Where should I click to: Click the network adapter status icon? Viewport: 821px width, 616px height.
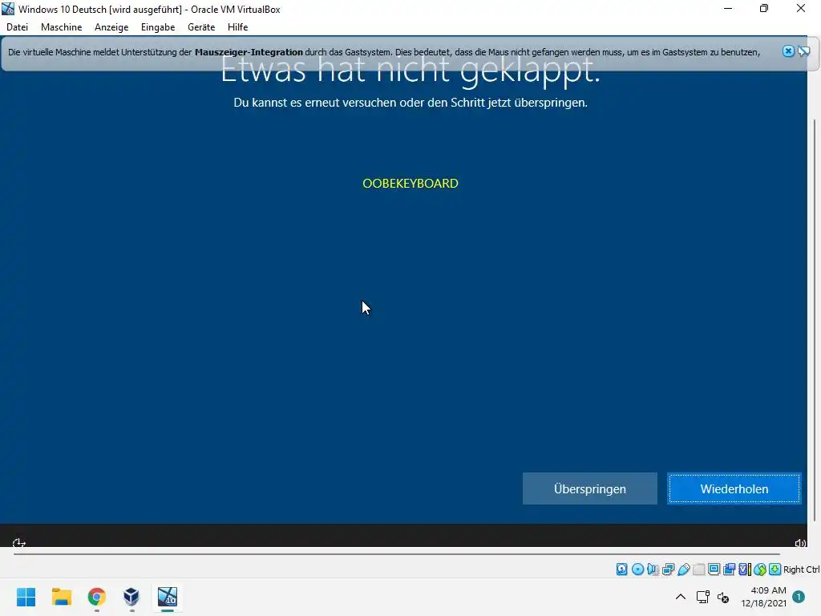(x=668, y=569)
